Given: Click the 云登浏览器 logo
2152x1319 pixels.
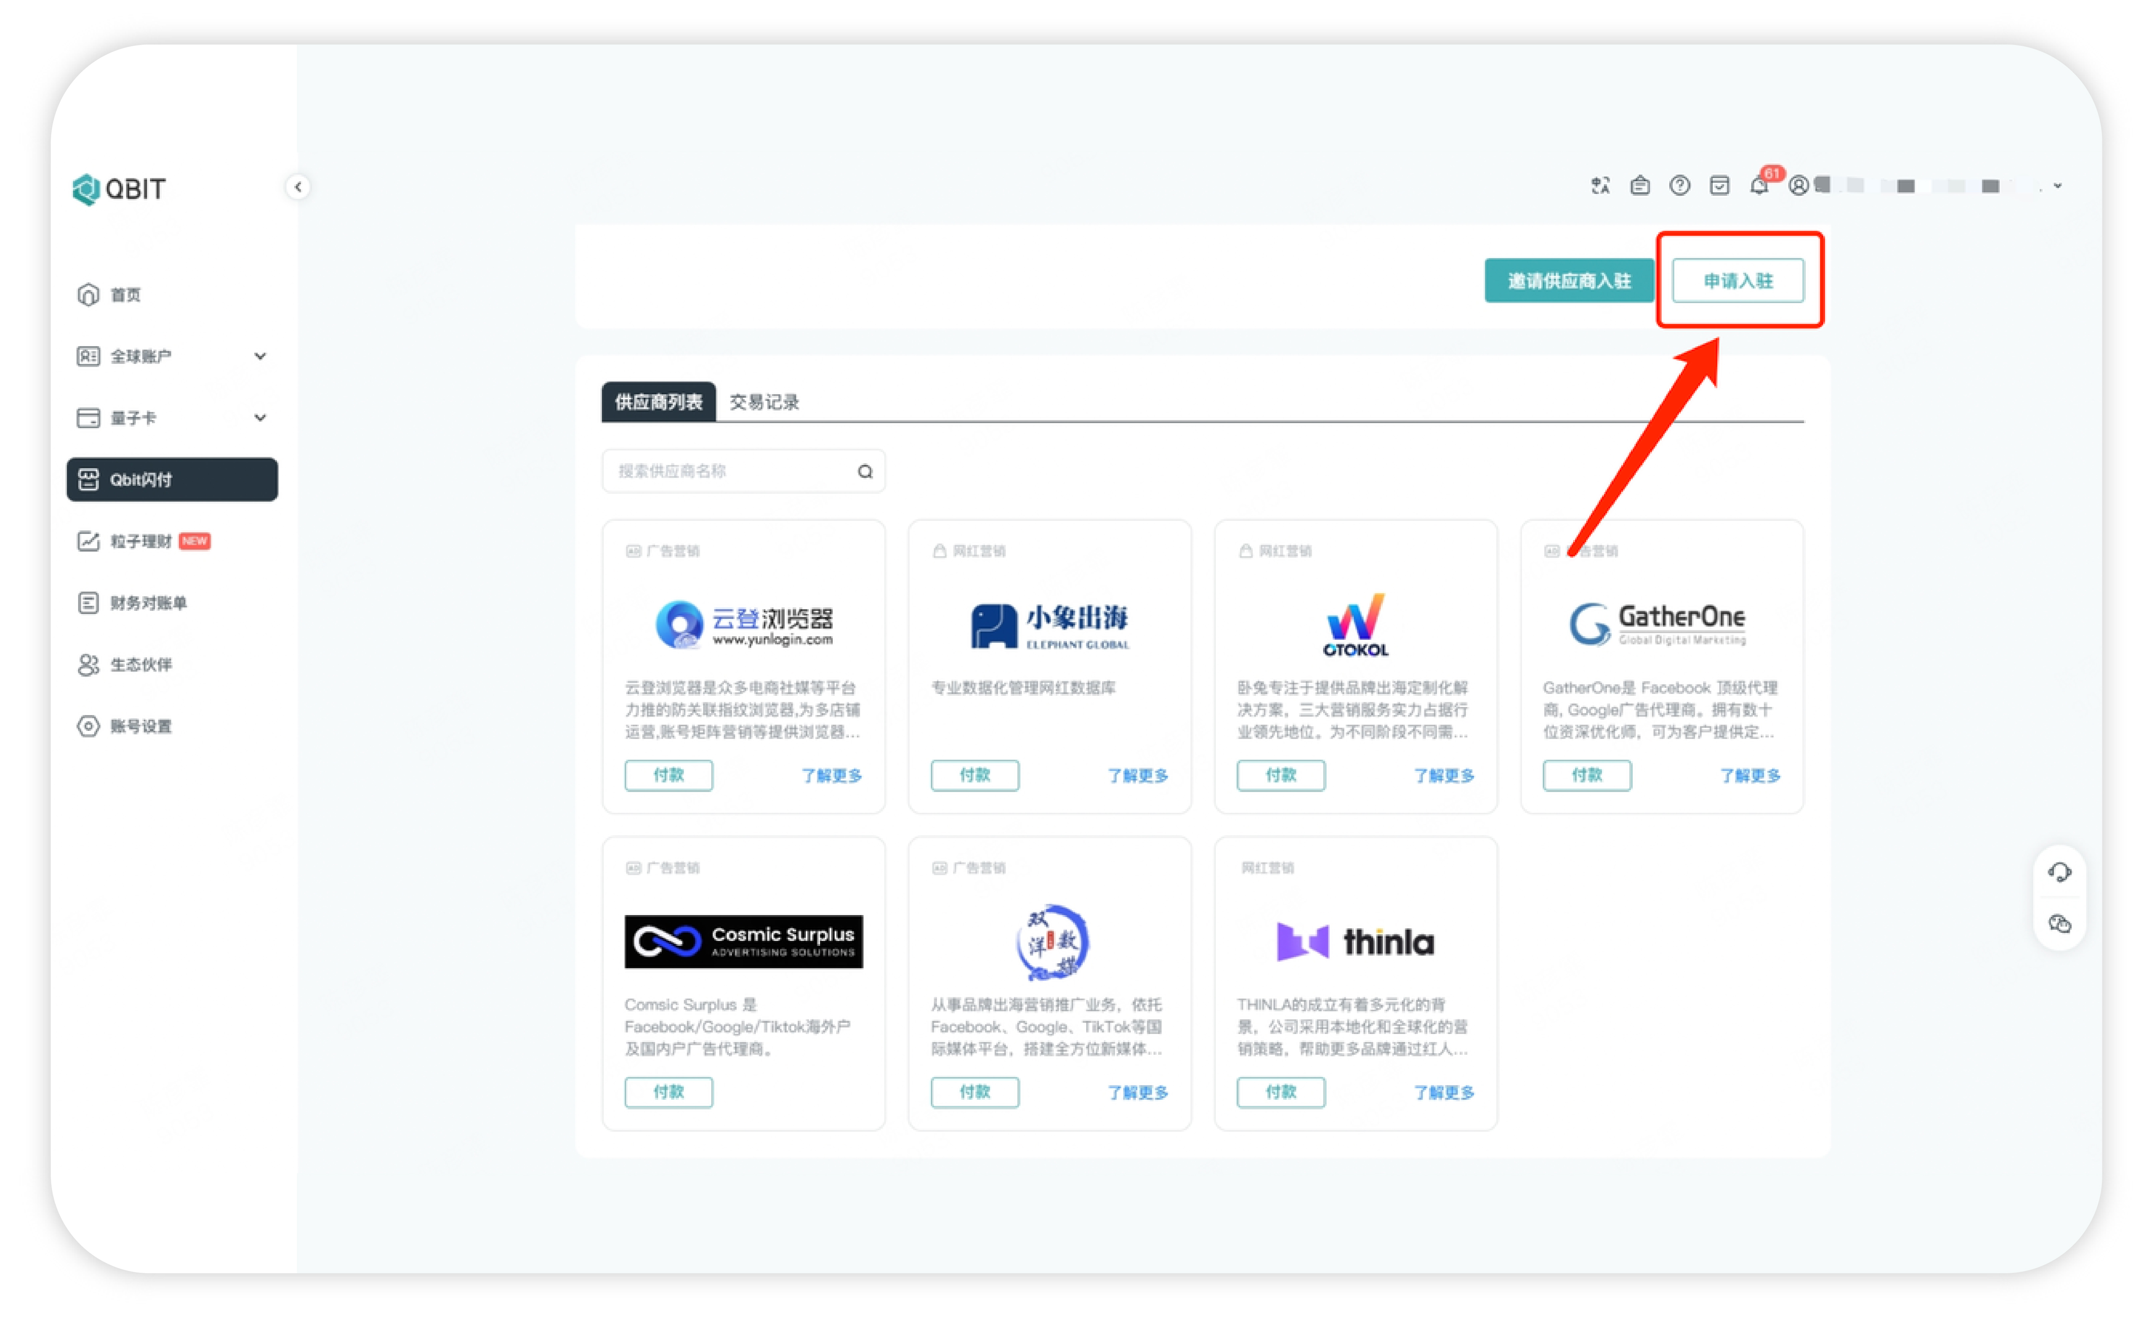Looking at the screenshot, I should click(x=744, y=625).
